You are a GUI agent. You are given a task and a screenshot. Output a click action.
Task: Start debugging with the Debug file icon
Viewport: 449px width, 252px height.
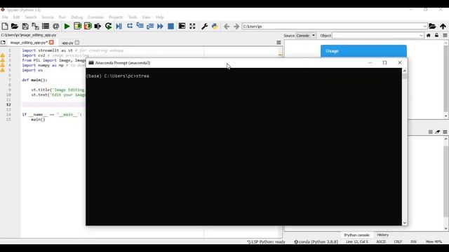pos(119,27)
